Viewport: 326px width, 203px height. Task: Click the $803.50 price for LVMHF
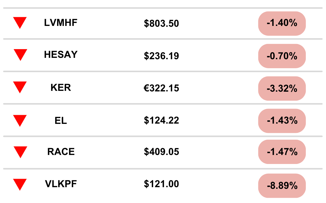[x=161, y=24]
